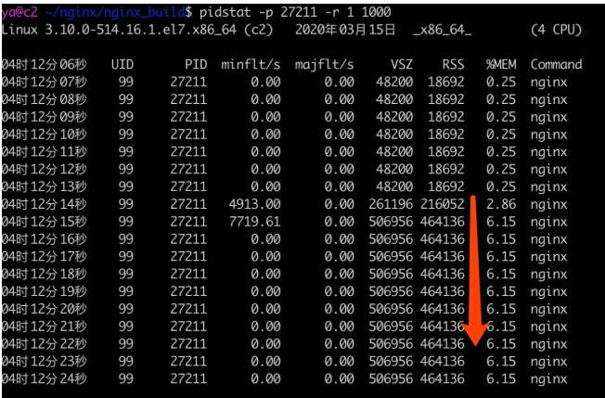The width and height of the screenshot is (605, 398).
Task: Click the timestamp 04时12分07秒
Action: click(44, 83)
